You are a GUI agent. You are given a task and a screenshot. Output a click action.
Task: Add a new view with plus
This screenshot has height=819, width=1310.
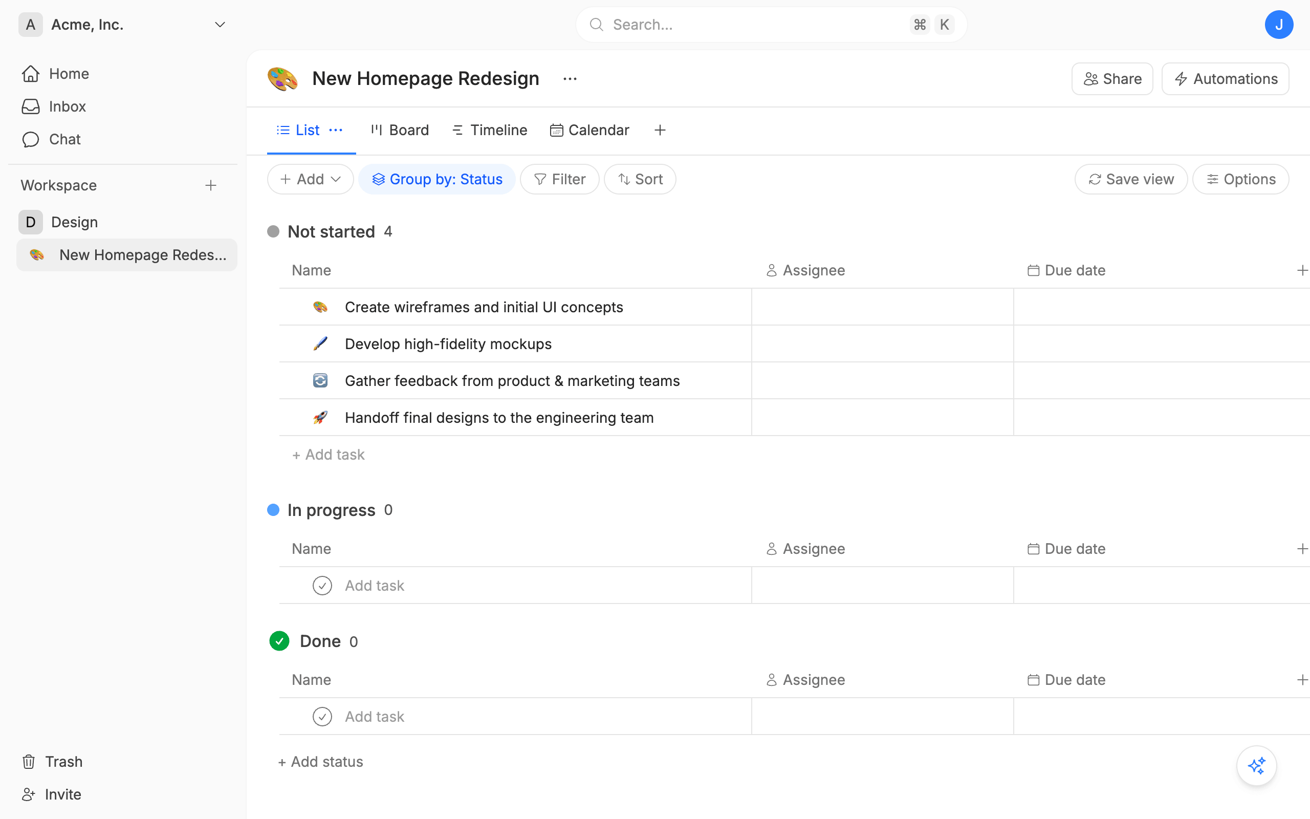coord(659,130)
